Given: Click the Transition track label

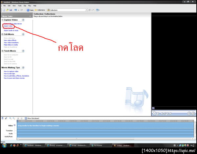Looking at the screenshot, I should pyautogui.click(x=9, y=131).
